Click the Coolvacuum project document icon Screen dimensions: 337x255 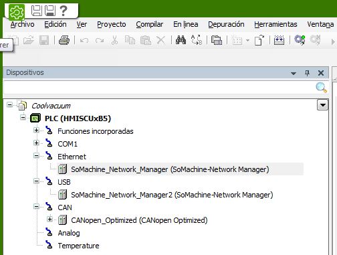coord(22,105)
